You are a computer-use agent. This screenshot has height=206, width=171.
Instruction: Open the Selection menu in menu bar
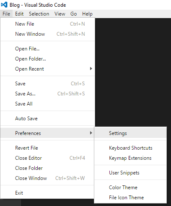39,14
